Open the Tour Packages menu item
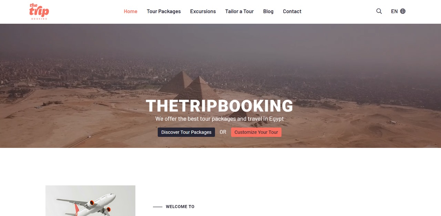Image resolution: width=441 pixels, height=216 pixels. point(164,11)
